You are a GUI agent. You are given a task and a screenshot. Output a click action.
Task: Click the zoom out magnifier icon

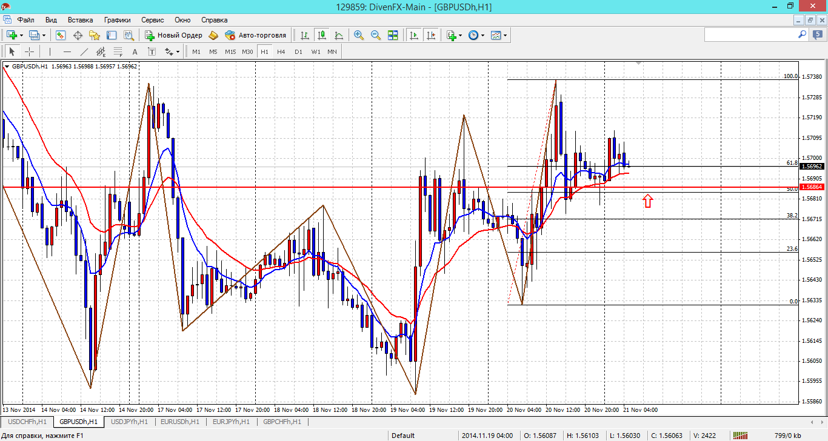(x=376, y=35)
